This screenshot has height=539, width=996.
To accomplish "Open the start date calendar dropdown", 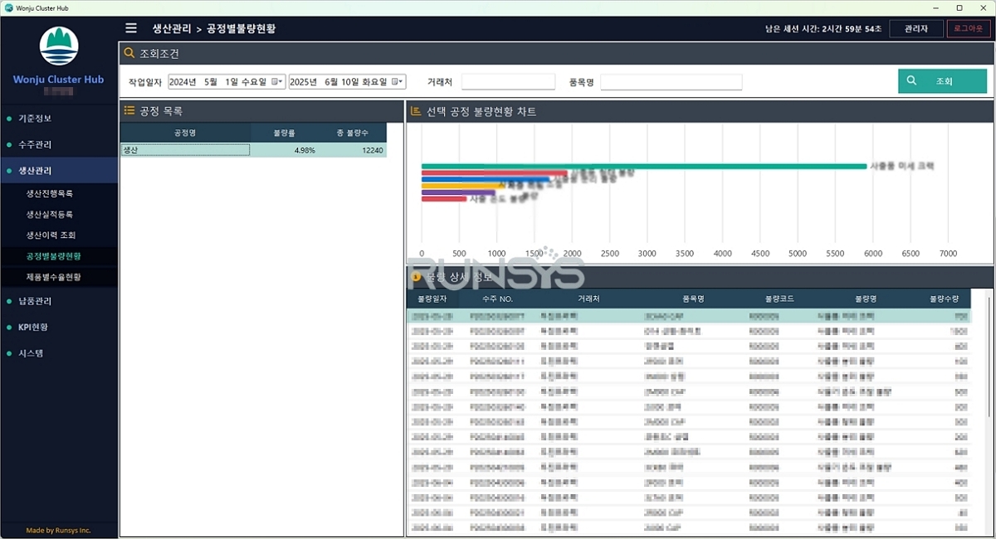I will [278, 82].
